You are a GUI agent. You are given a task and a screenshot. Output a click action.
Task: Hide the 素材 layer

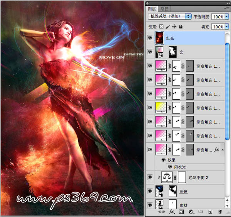coord(150,205)
